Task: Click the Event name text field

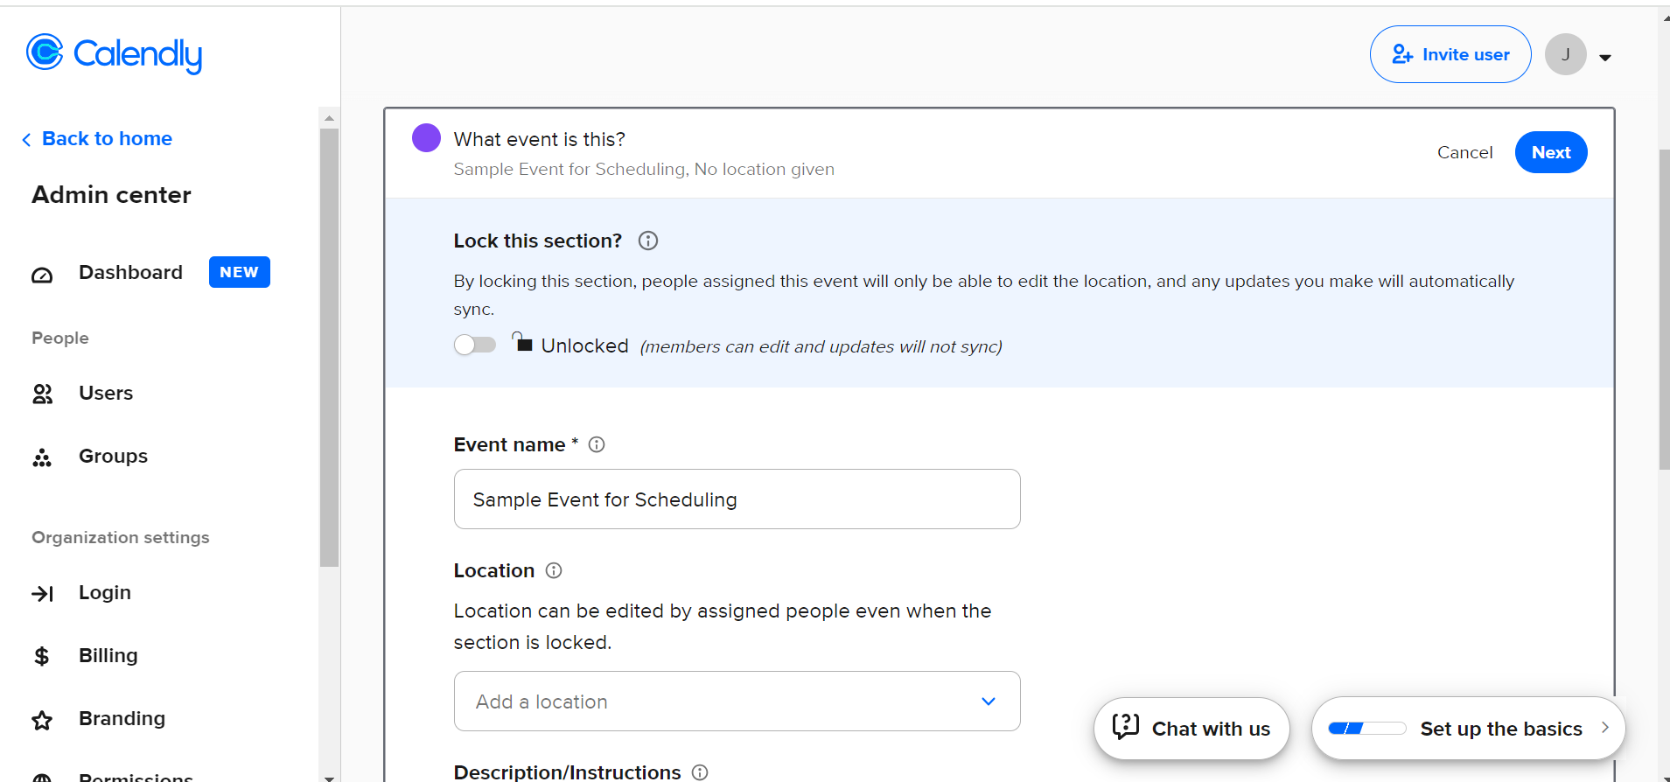Action: [x=737, y=499]
